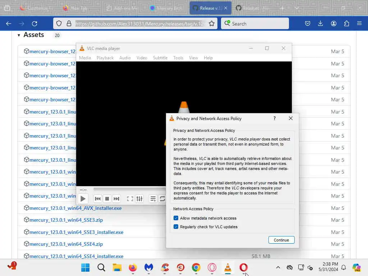Click the VLC seek bar
Viewport: 368px width, 276px height.
129,189
